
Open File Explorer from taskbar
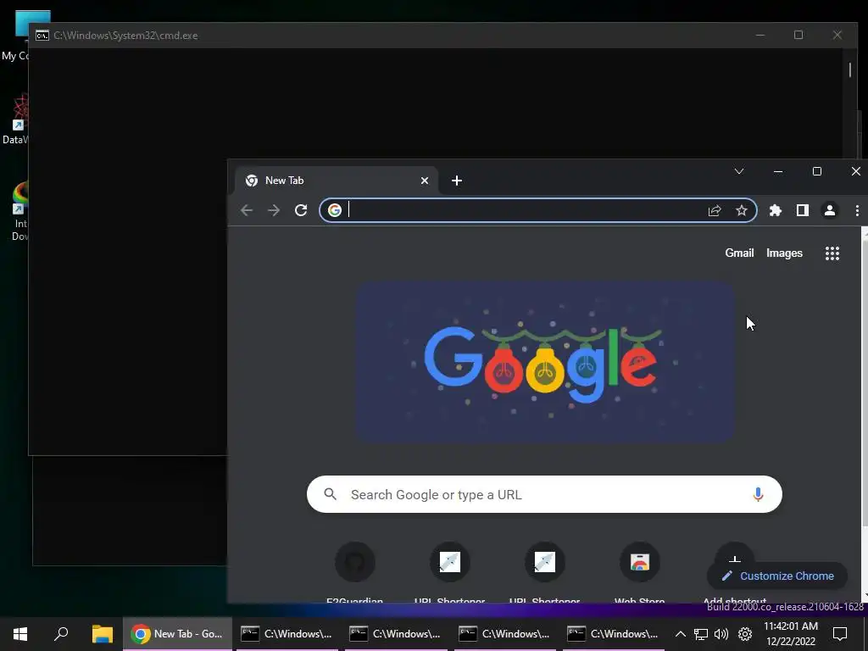tap(103, 634)
